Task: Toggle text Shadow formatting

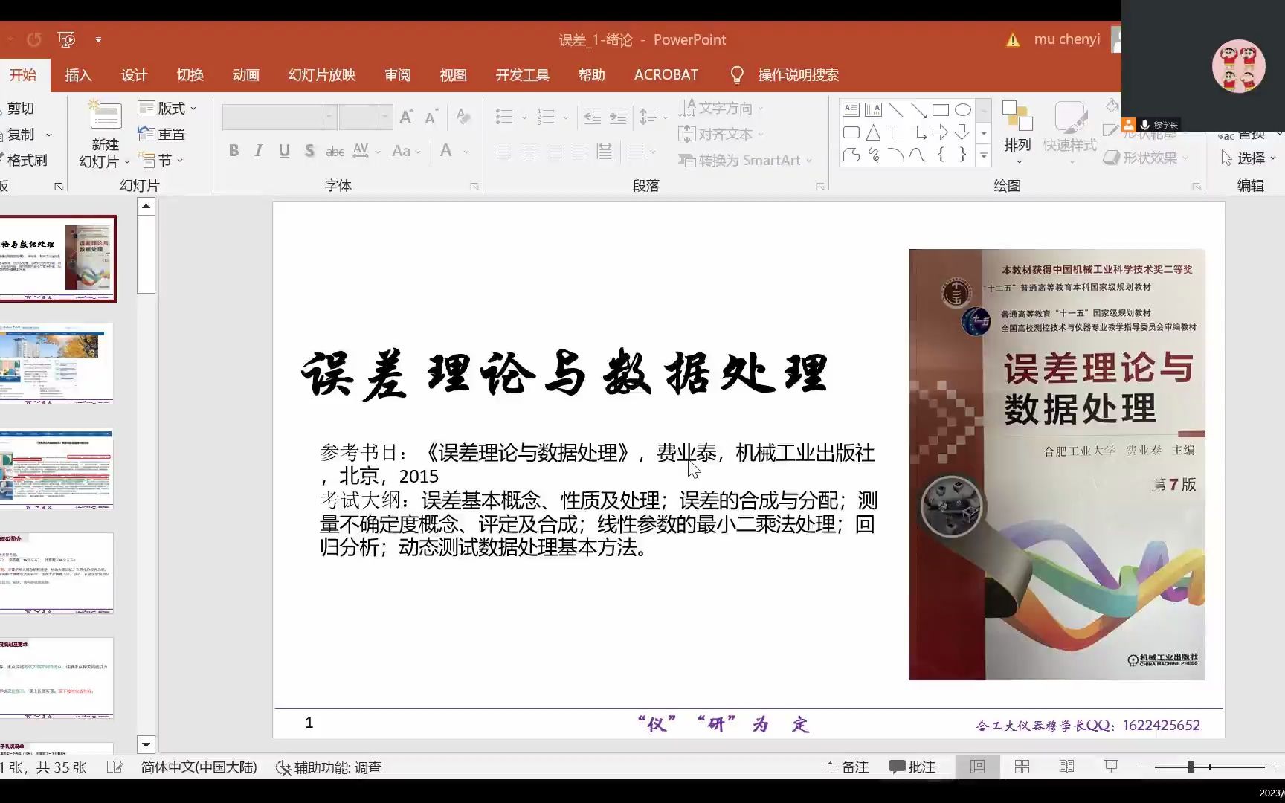Action: [309, 151]
